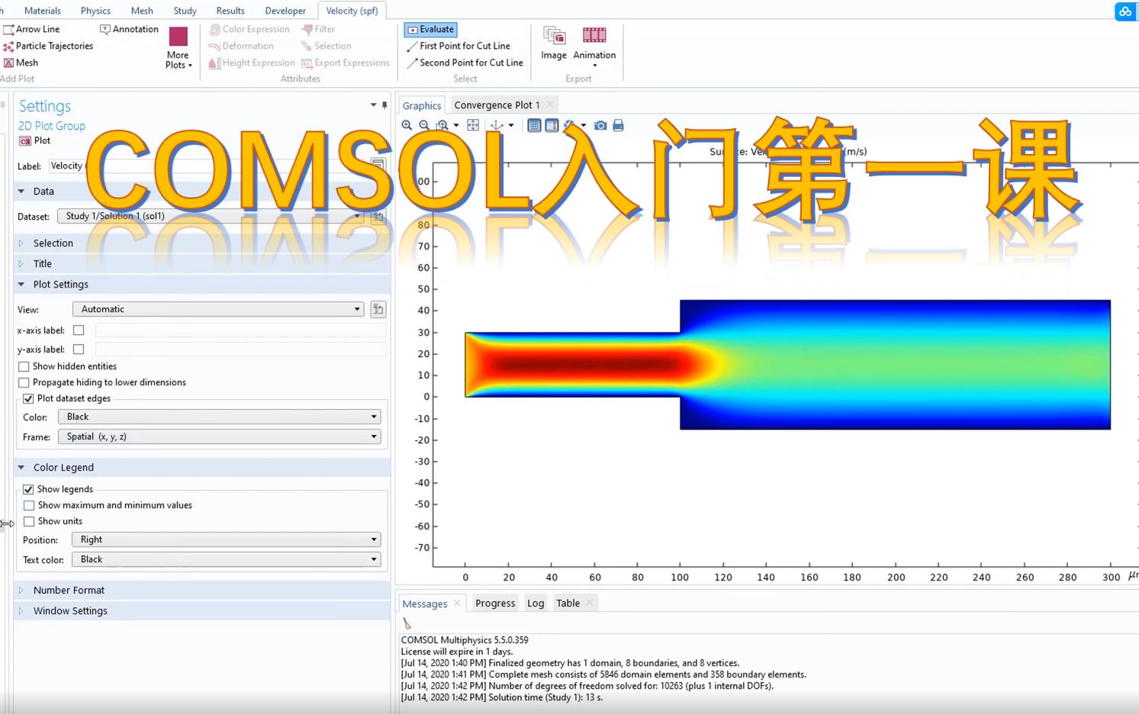The image size is (1139, 714).
Task: Uncheck Plot dataset edges
Action: [x=28, y=398]
